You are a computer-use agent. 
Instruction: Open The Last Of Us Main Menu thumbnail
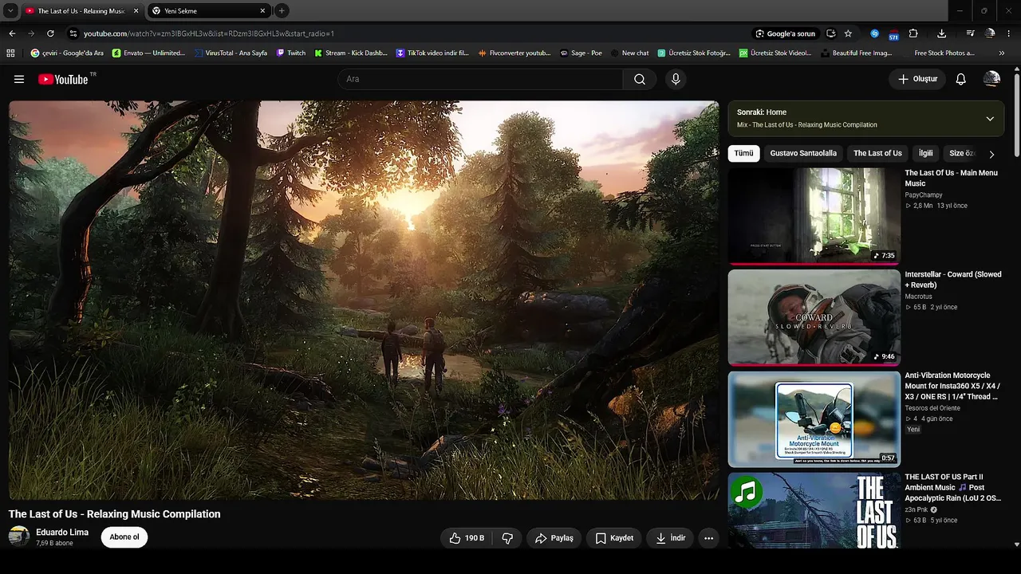click(814, 216)
